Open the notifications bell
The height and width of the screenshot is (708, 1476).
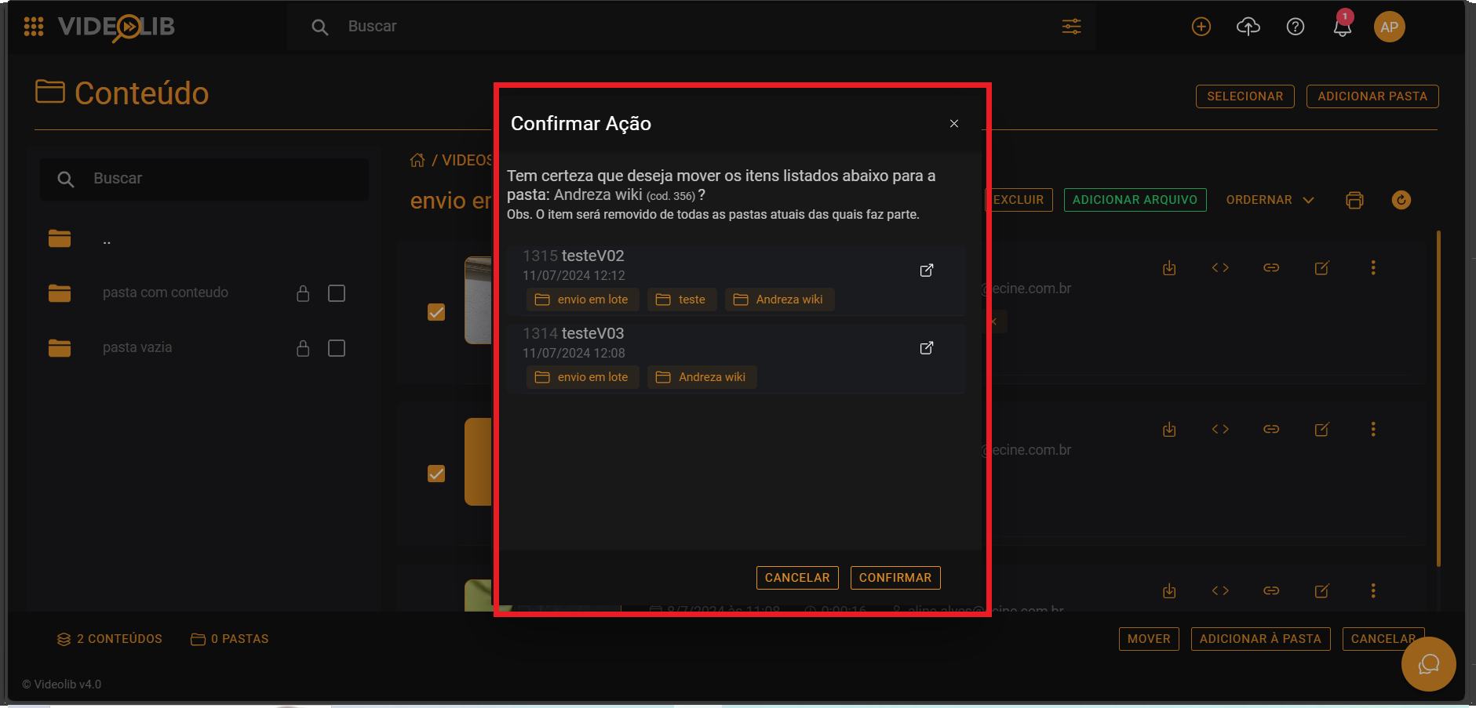[x=1343, y=27]
